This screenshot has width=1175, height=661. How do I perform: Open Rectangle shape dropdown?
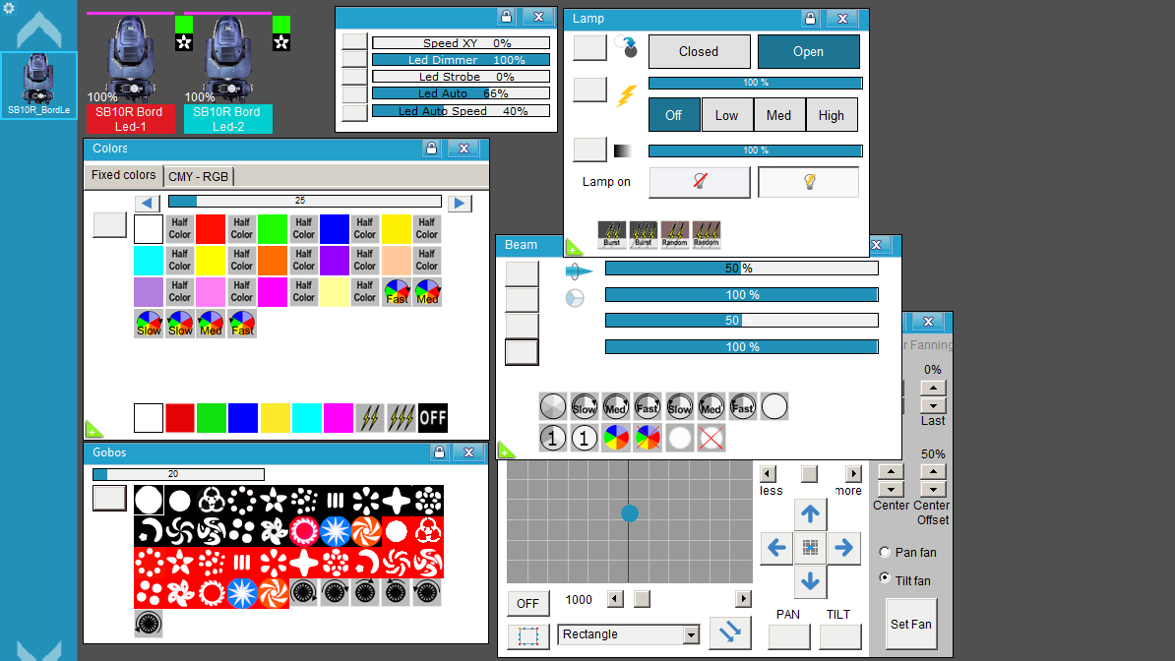point(690,634)
